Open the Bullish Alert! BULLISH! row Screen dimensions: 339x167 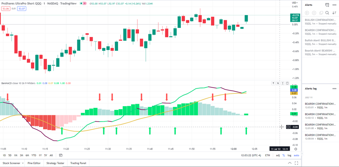pos(320,42)
